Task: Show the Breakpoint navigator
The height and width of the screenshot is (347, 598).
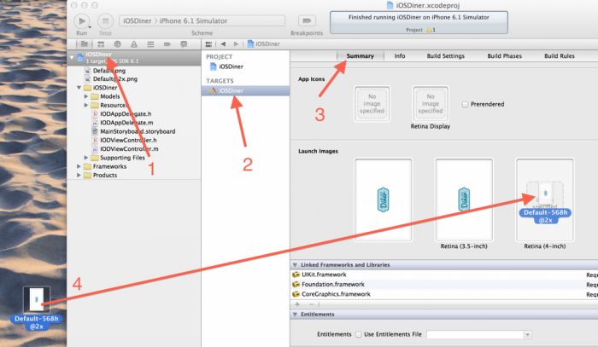Action: click(167, 44)
